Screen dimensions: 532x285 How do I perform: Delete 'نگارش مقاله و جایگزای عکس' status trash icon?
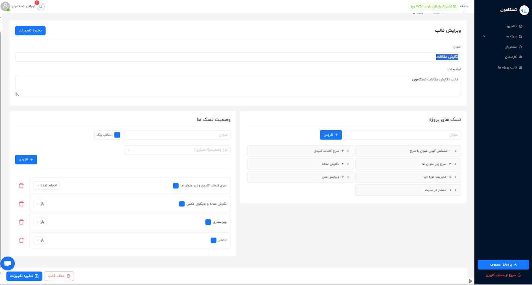21,204
